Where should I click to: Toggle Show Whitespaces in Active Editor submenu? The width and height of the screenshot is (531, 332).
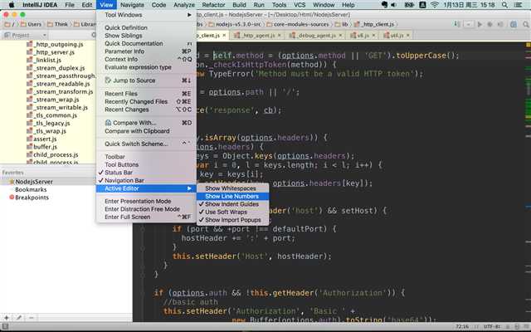click(x=232, y=188)
